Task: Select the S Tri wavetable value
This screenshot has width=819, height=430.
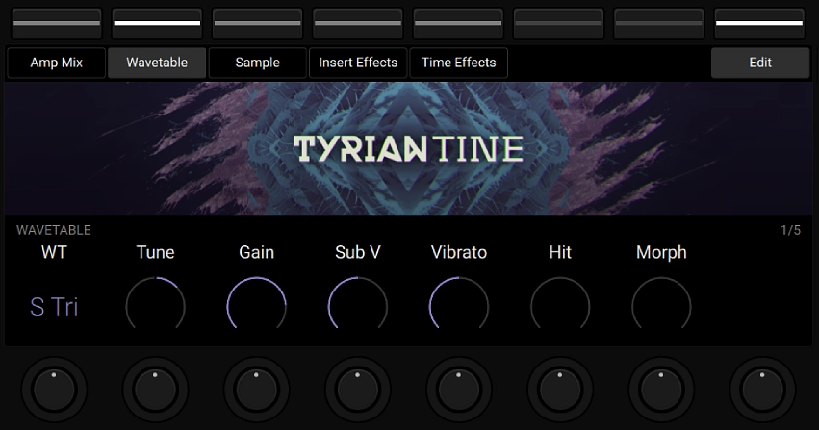Action: [54, 307]
